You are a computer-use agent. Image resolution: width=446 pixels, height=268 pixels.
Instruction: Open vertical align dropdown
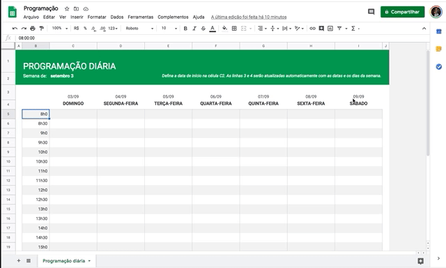tap(275, 28)
